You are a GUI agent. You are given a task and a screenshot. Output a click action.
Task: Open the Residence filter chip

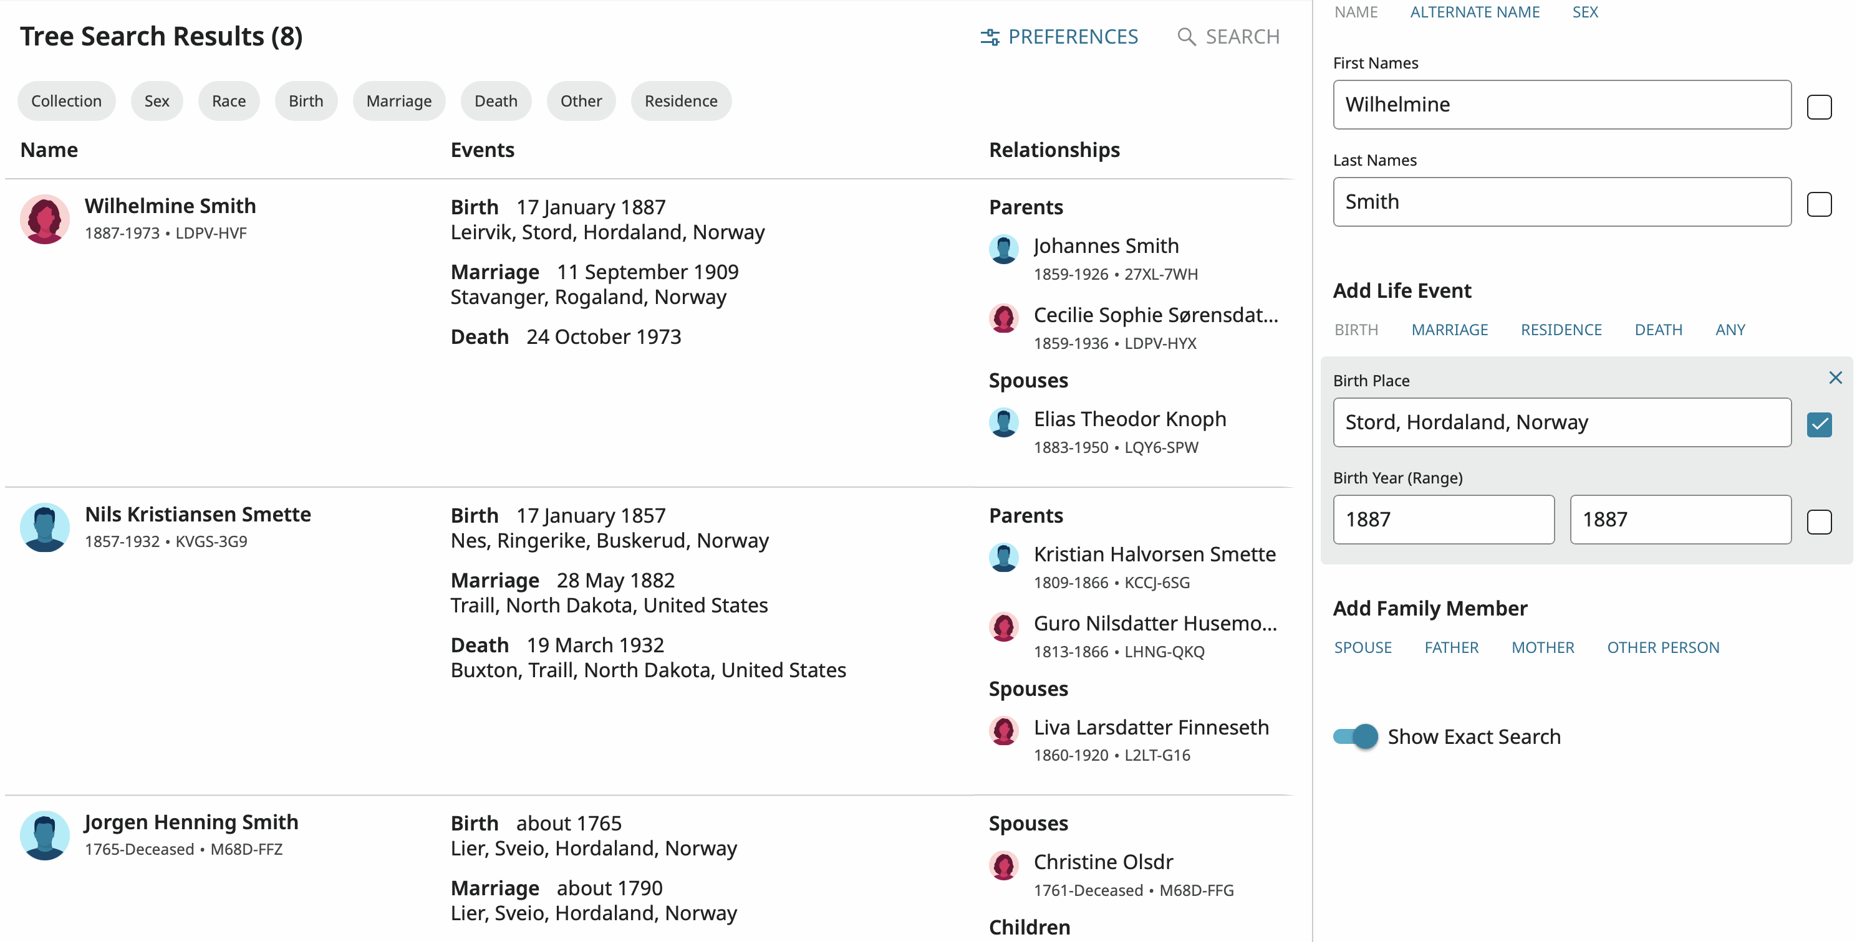[x=680, y=101]
